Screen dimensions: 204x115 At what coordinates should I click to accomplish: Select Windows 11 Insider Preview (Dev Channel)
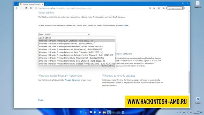(76, 41)
